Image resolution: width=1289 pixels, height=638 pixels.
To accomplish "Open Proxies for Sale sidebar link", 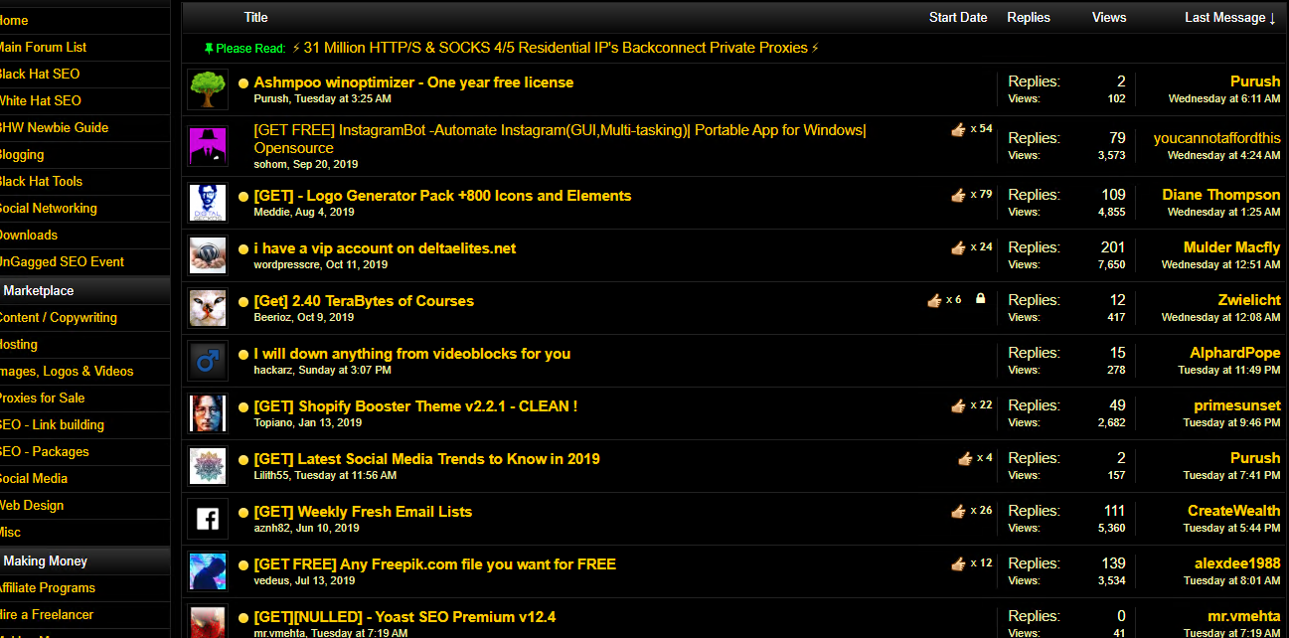I will click(x=42, y=398).
